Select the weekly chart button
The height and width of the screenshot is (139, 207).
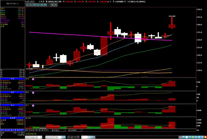tap(52, 5)
